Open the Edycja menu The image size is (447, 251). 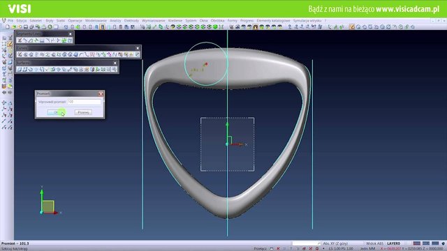point(22,20)
